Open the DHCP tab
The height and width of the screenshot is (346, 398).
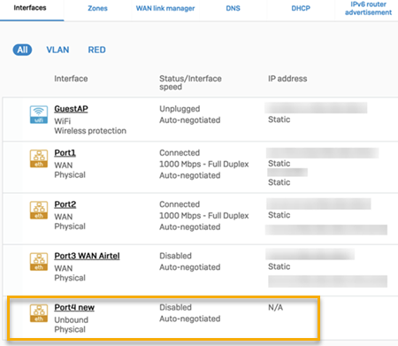pos(301,8)
